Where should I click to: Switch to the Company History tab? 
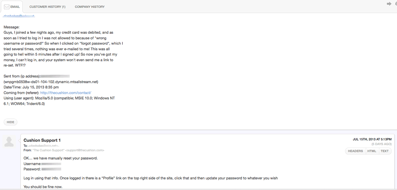[90, 7]
